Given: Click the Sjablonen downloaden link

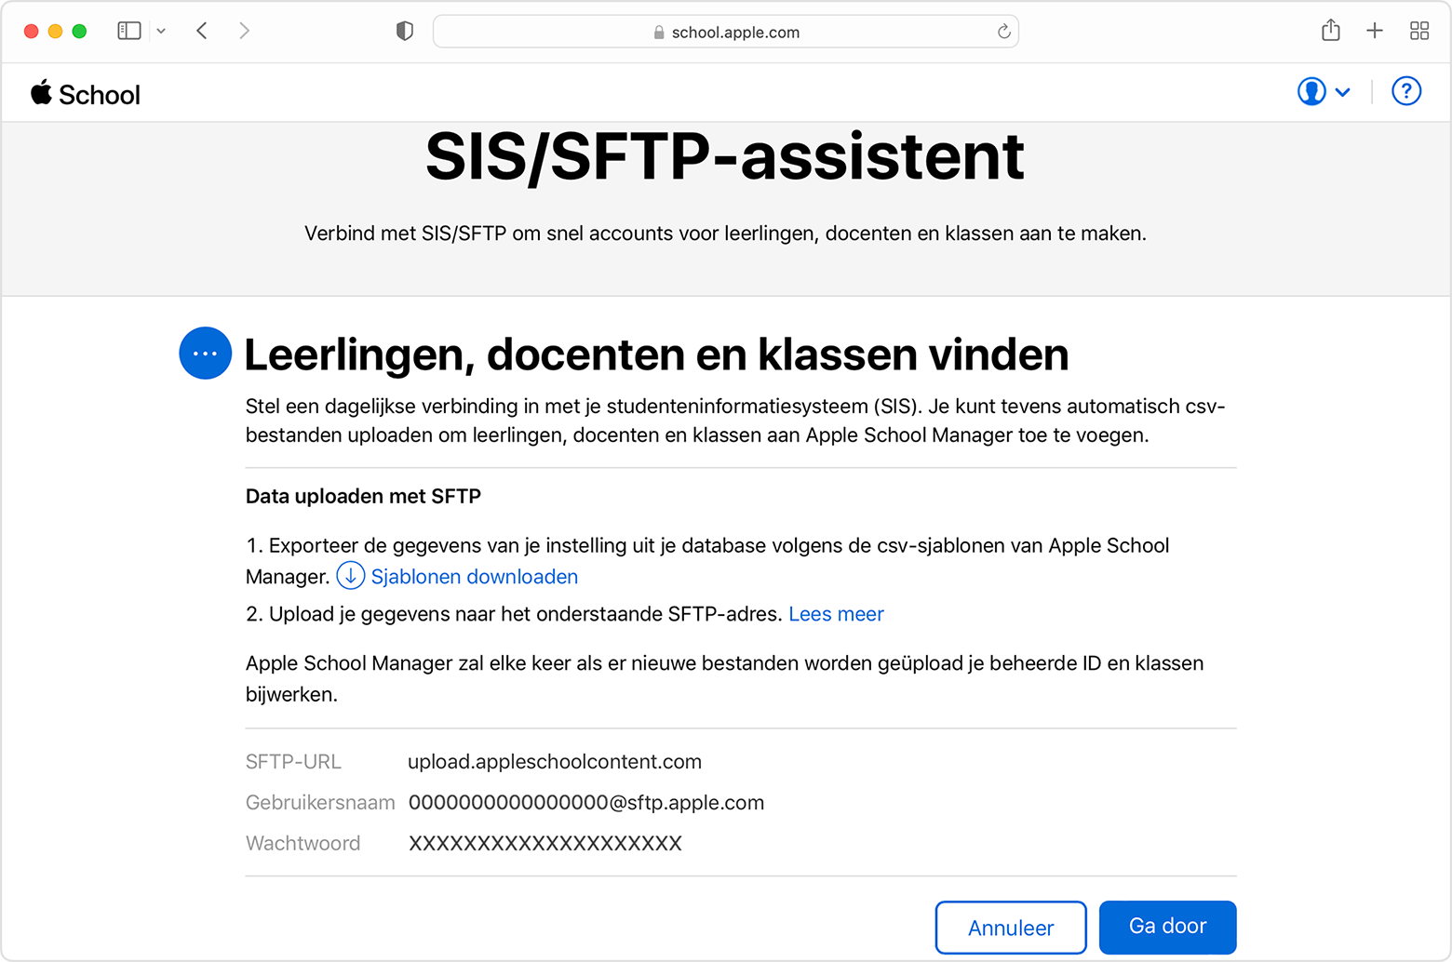Looking at the screenshot, I should 474,577.
